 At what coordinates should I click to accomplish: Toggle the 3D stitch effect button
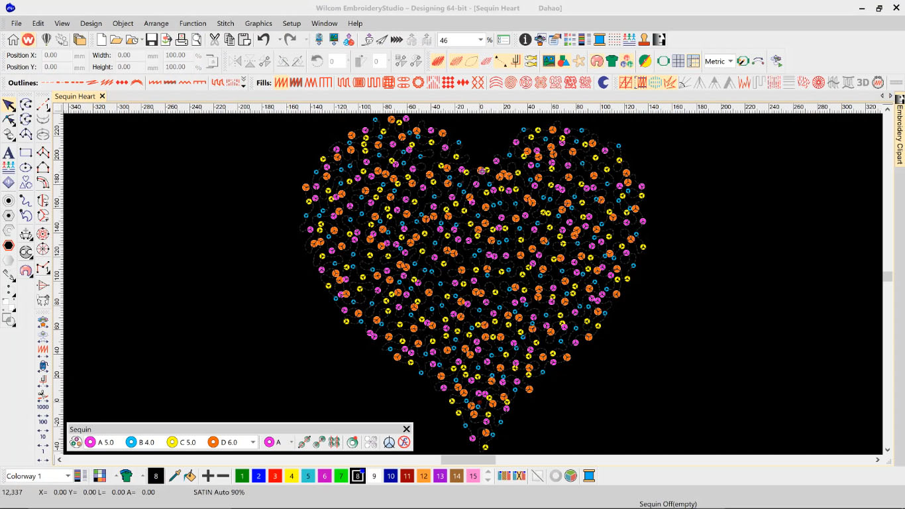[x=863, y=83]
